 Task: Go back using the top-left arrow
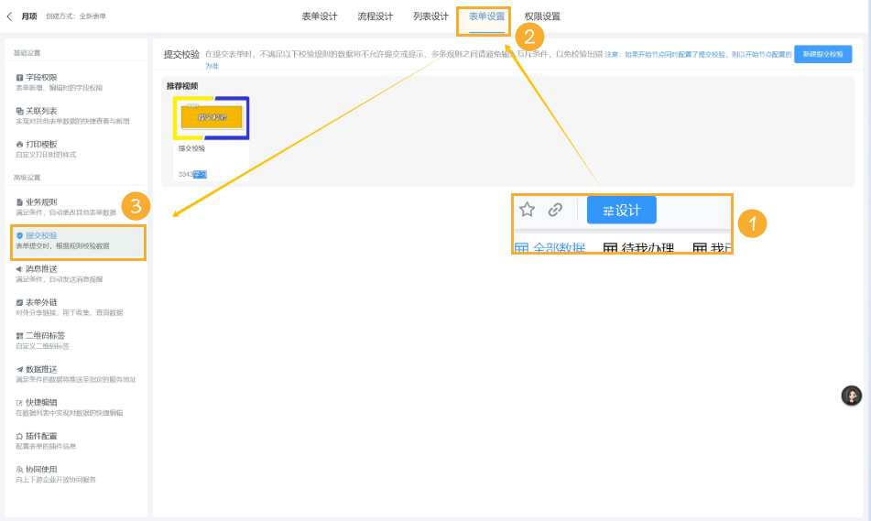click(x=9, y=16)
